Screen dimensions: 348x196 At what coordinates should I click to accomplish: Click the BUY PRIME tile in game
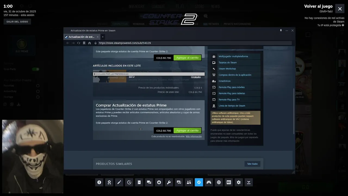click(22, 46)
